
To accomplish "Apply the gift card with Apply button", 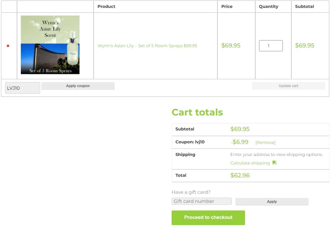I will pyautogui.click(x=272, y=202).
